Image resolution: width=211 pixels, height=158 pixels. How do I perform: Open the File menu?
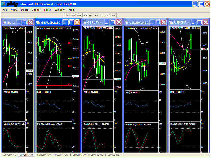click(x=5, y=10)
